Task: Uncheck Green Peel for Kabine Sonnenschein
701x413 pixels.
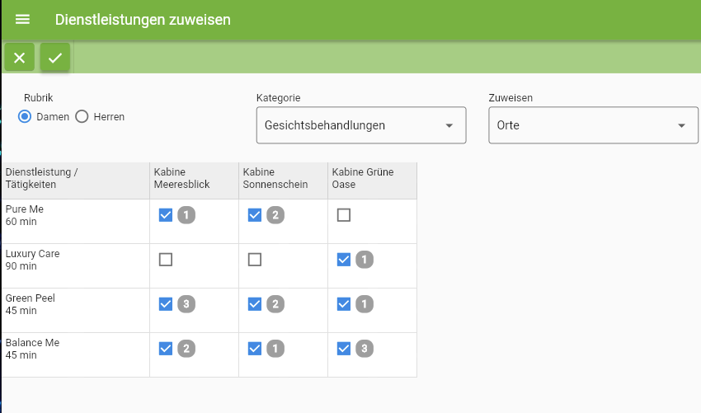Action: point(255,304)
